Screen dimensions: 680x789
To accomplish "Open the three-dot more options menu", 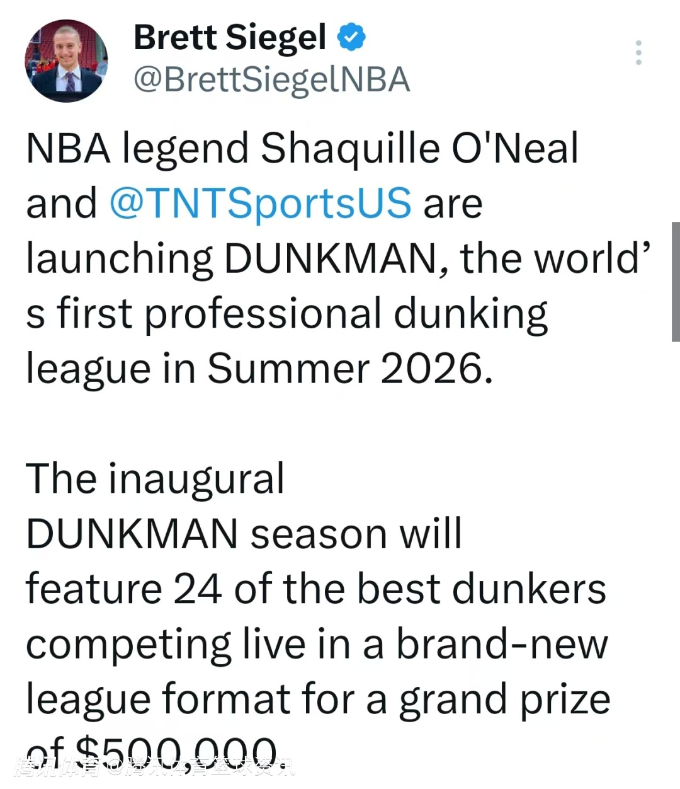I will pos(638,53).
